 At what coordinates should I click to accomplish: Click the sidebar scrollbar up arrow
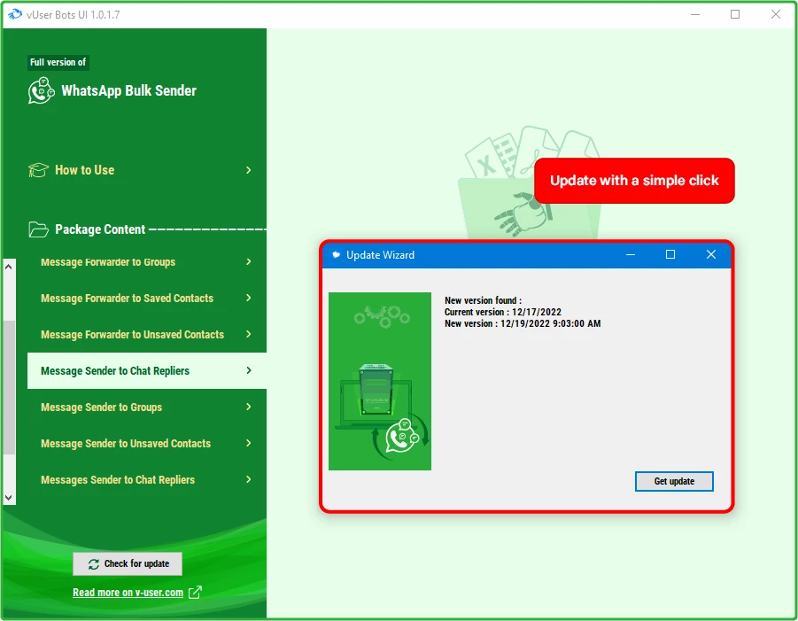(9, 267)
